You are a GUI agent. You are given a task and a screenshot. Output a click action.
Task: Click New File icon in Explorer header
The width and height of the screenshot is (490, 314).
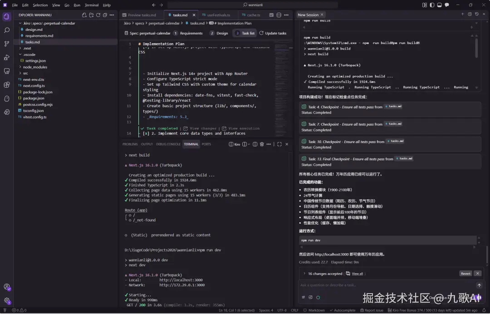(84, 15)
